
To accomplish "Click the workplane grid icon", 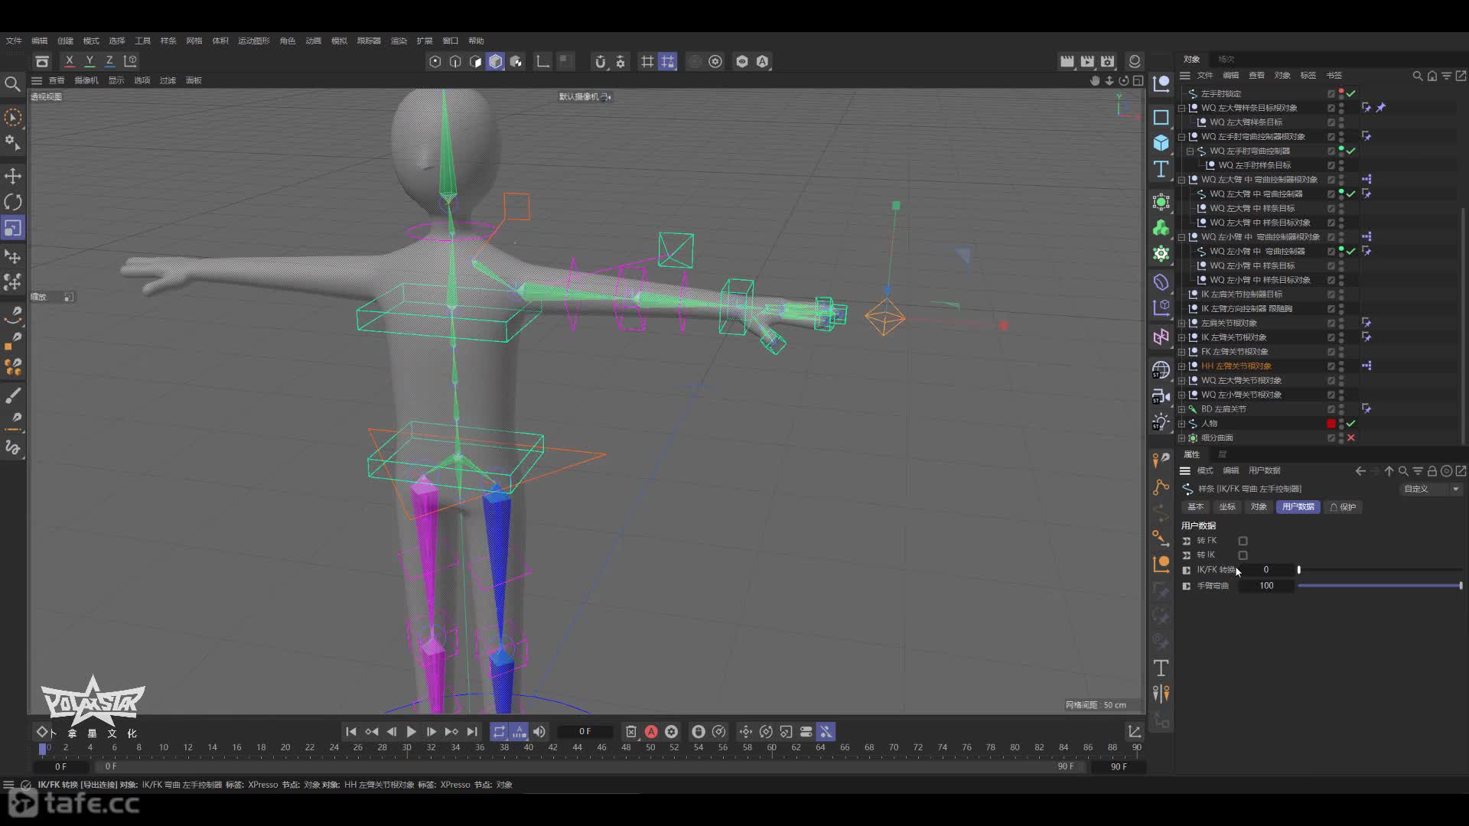I will point(647,61).
